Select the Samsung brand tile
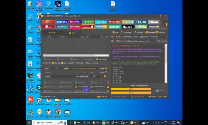 (x=62, y=22)
